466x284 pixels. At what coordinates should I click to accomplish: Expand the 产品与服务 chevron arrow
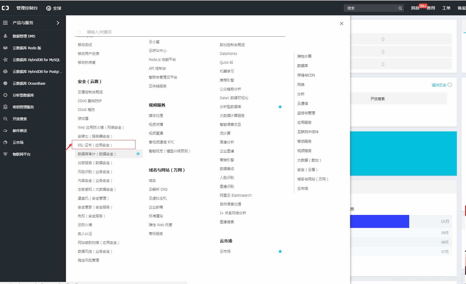(58, 23)
